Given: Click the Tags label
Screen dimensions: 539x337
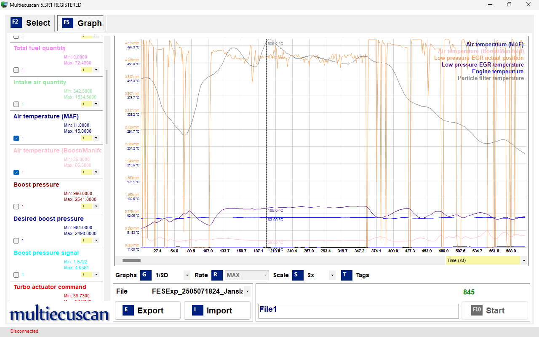Looking at the screenshot, I should click(x=363, y=275).
